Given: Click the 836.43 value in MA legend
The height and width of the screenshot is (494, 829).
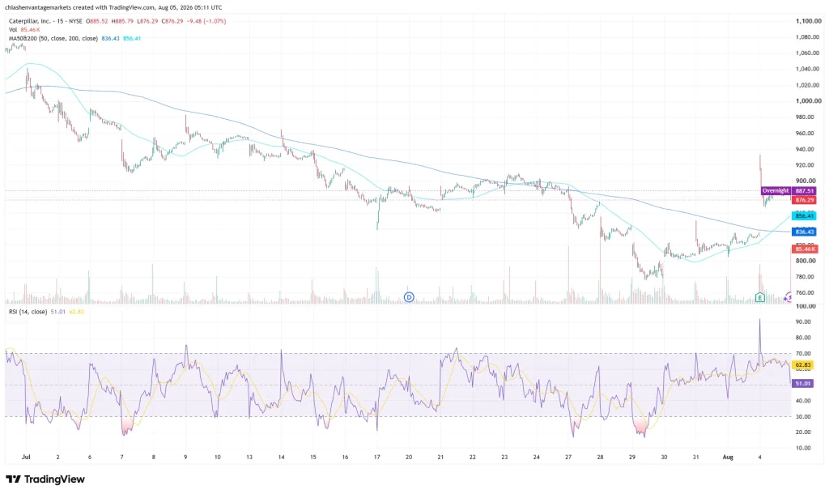Looking at the screenshot, I should pyautogui.click(x=110, y=39).
